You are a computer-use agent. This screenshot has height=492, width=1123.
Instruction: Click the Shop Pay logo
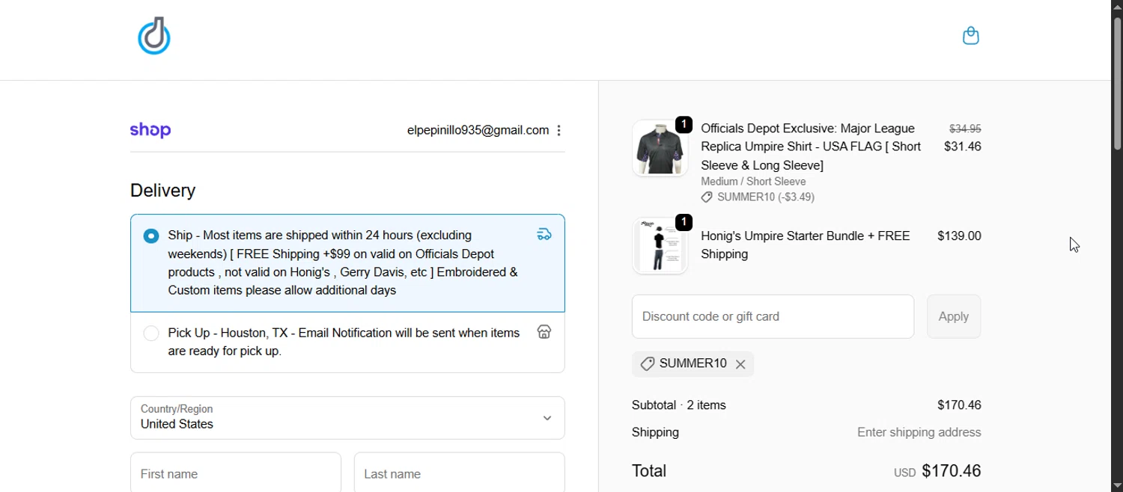click(150, 130)
